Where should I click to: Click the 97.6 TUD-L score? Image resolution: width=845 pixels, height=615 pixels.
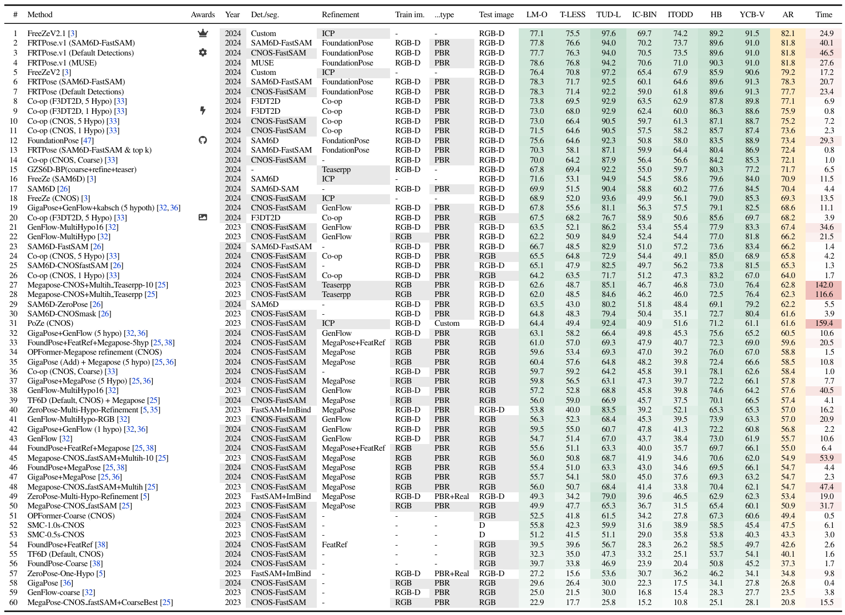click(609, 33)
